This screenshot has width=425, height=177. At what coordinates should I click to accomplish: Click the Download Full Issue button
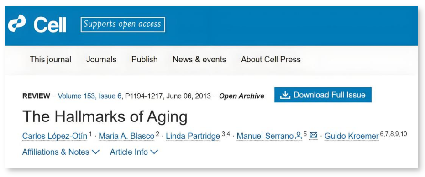pos(323,95)
